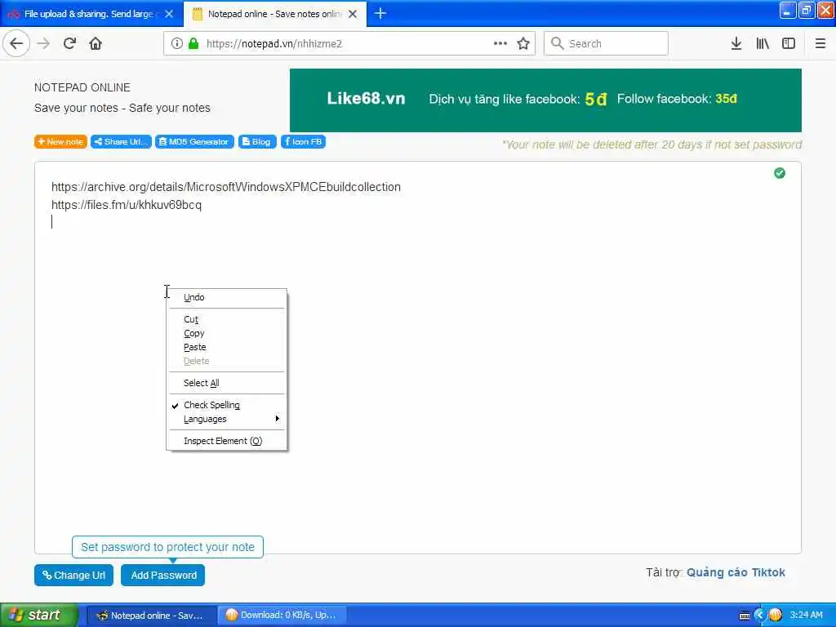Viewport: 836px width, 627px height.
Task: Click into the Search box
Action: coord(606,43)
